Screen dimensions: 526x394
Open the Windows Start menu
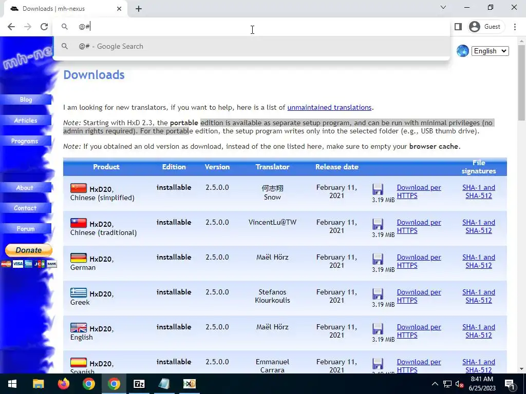(12, 384)
